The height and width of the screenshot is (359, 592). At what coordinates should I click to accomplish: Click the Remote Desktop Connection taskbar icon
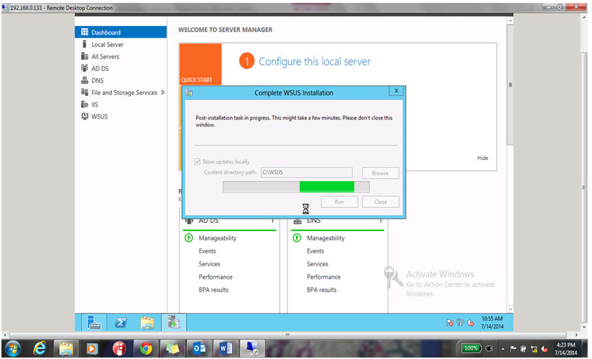point(252,348)
